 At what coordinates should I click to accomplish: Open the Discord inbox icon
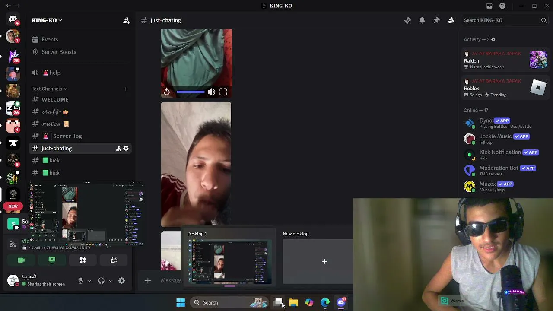(x=489, y=6)
